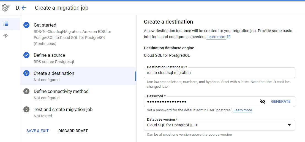The width and height of the screenshot is (305, 142).
Task: Select the Test and create migration job step
Action: tap(63, 109)
